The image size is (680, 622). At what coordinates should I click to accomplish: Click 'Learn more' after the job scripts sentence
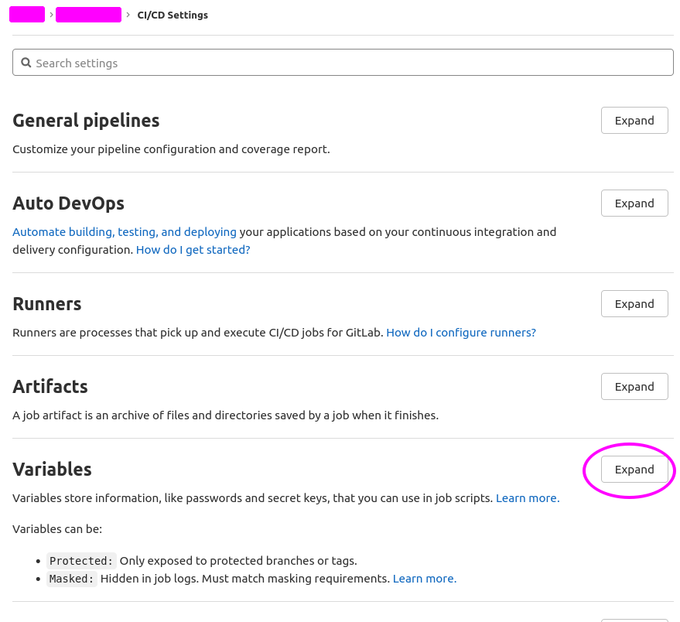(528, 498)
